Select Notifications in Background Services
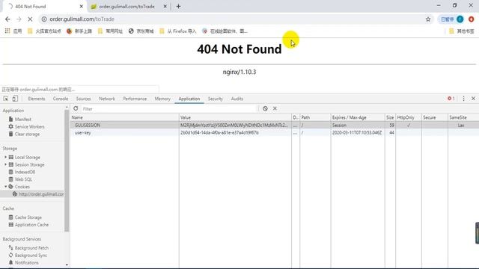This screenshot has height=269, width=479. coord(27,262)
